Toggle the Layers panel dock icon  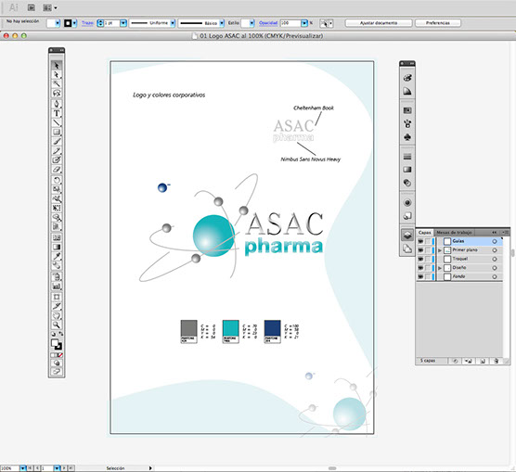tap(407, 235)
